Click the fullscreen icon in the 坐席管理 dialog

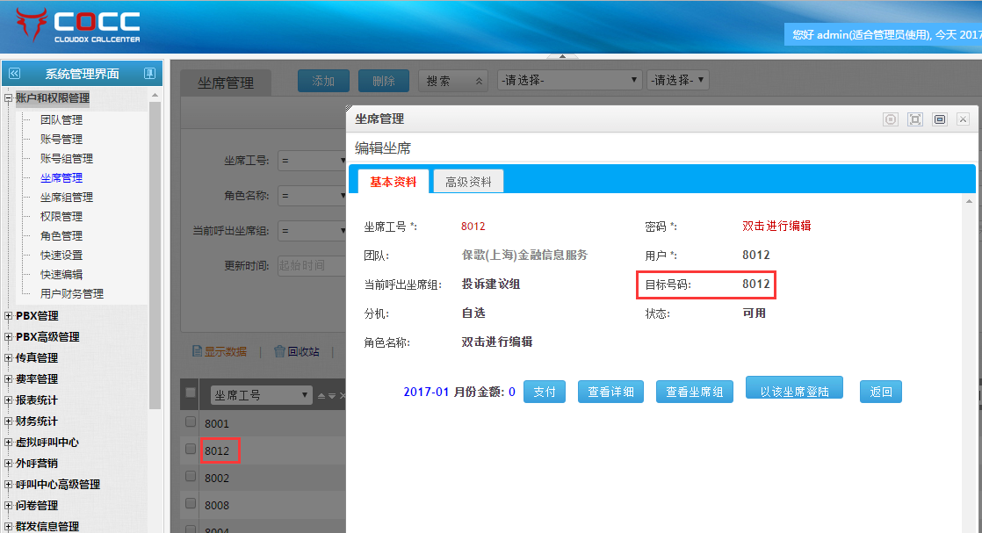915,119
